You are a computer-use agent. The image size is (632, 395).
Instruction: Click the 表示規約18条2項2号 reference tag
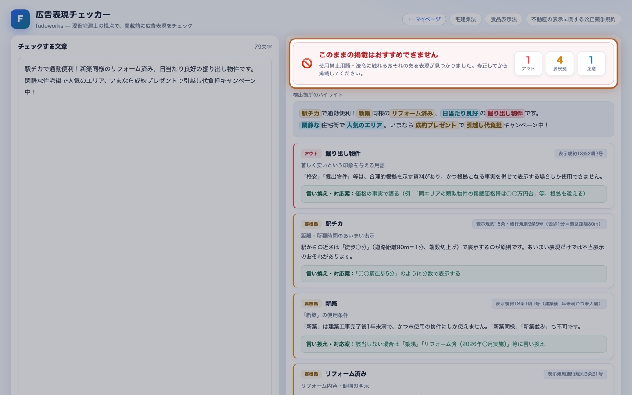pyautogui.click(x=581, y=154)
